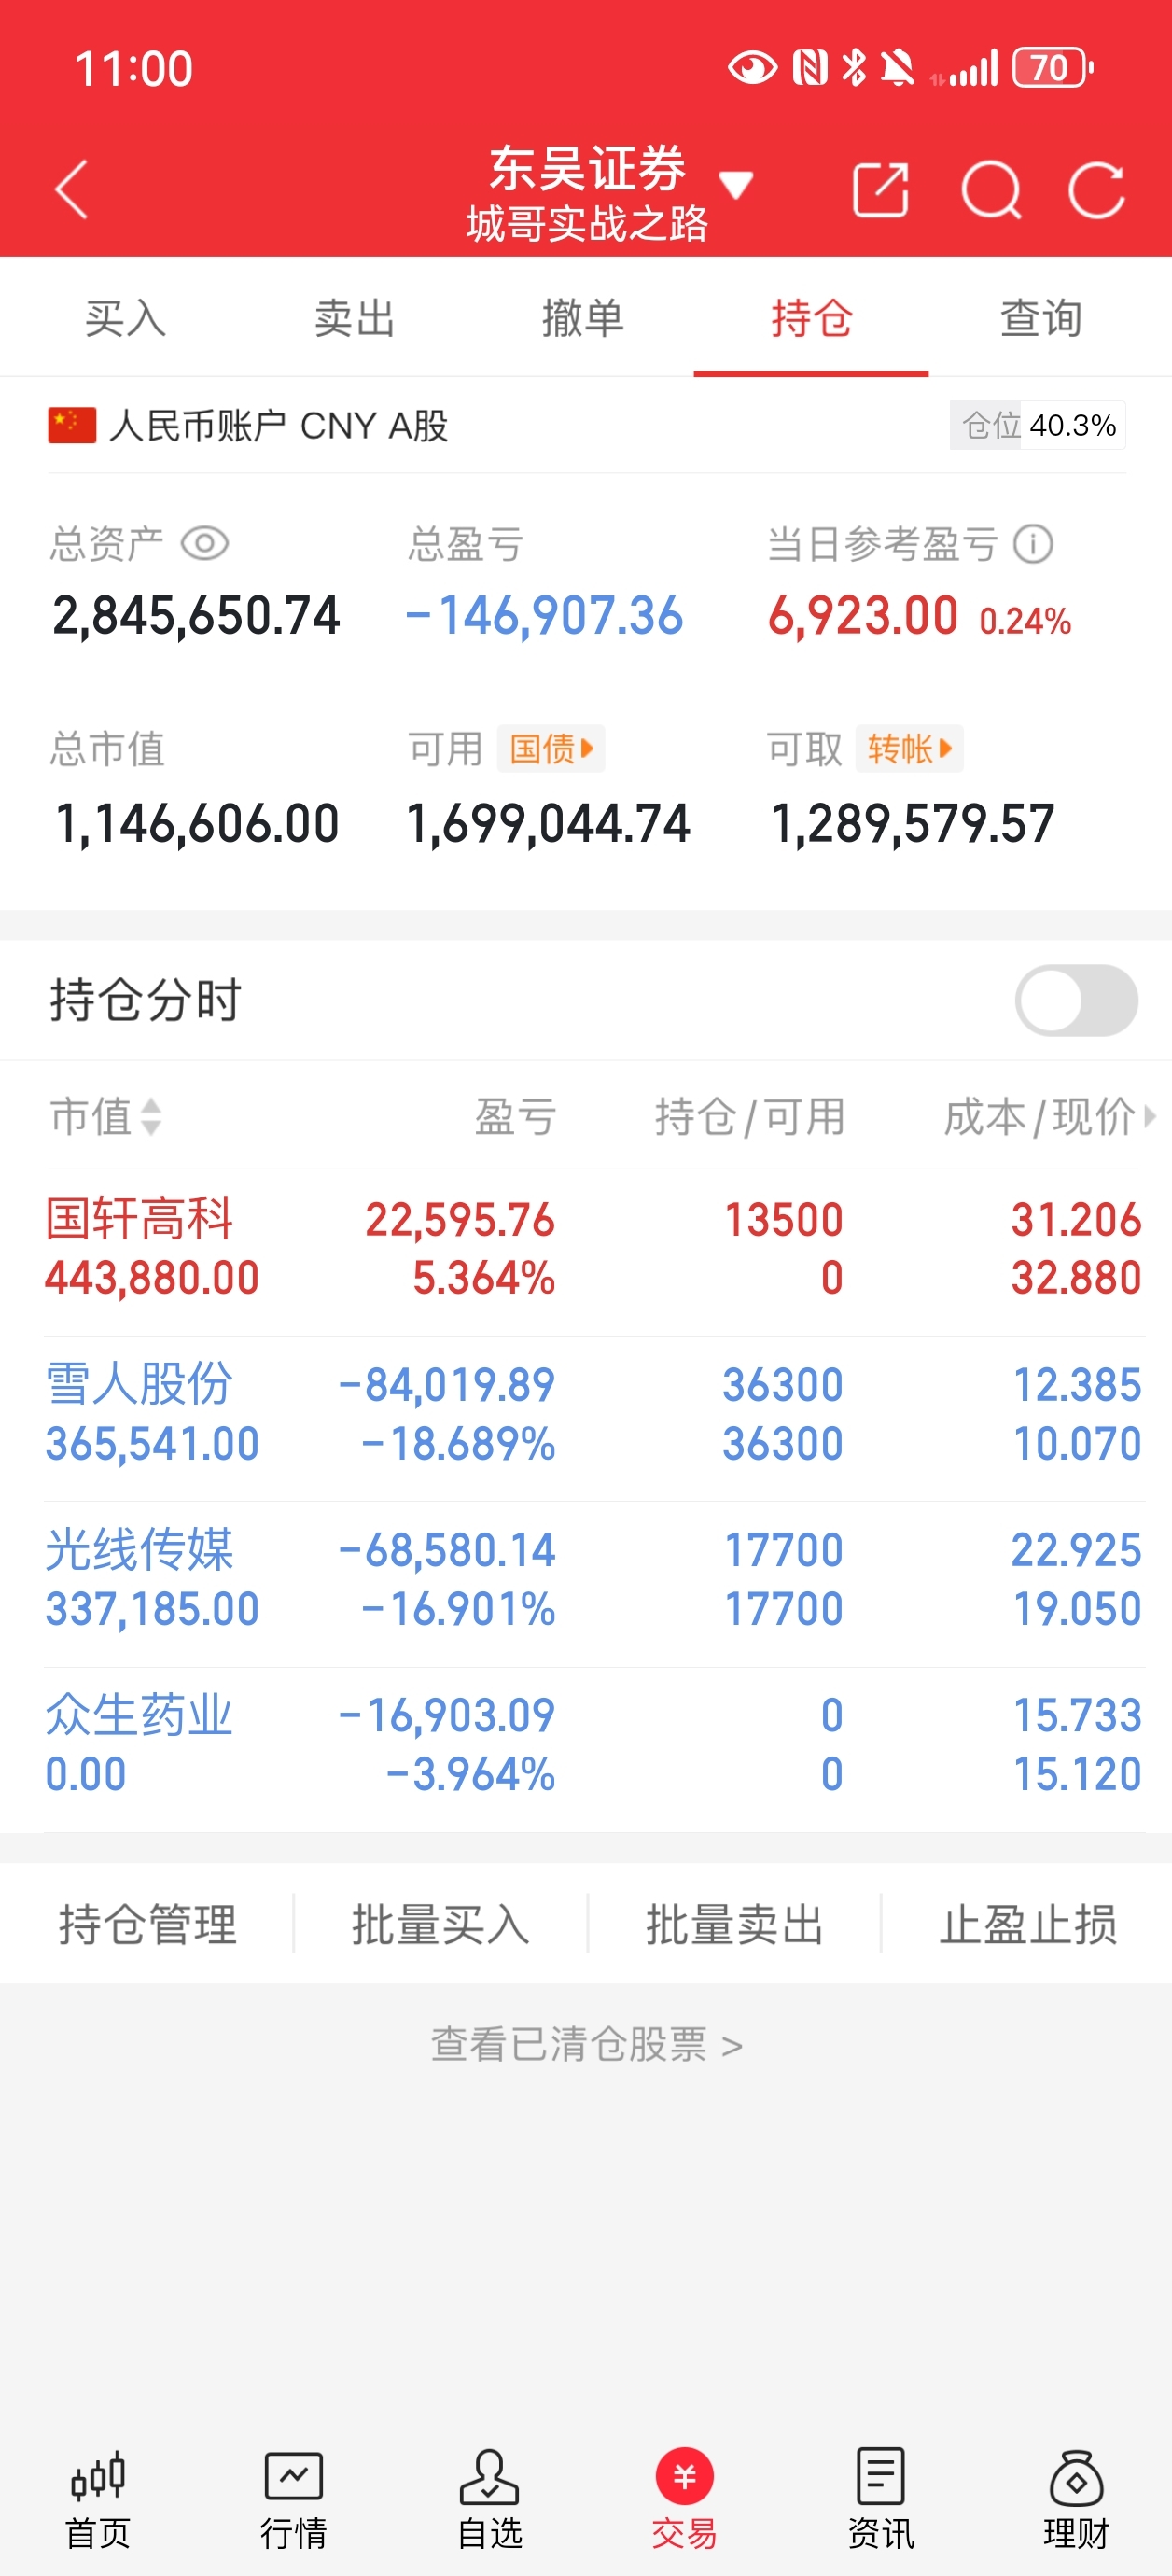This screenshot has width=1172, height=2576.
Task: Tap the eye comfort status icon
Action: point(752,68)
